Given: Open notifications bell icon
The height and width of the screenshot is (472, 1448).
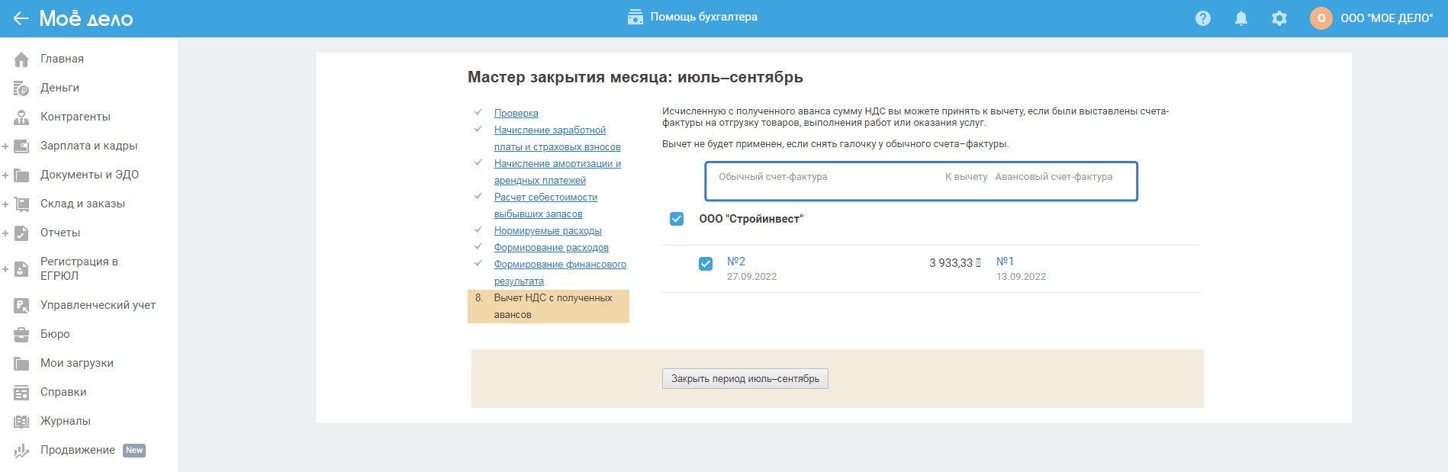Looking at the screenshot, I should [1240, 18].
